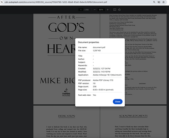Click the PDF version value 1.6
The height and width of the screenshot is (138, 169).
[94, 84]
